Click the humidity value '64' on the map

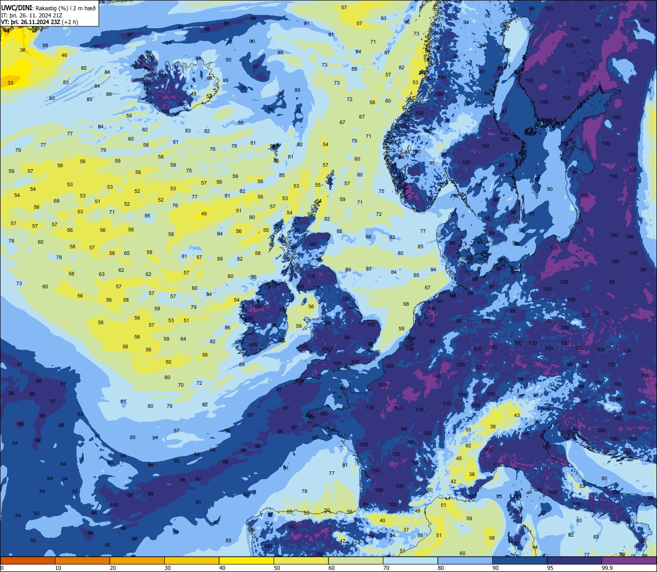(x=183, y=339)
